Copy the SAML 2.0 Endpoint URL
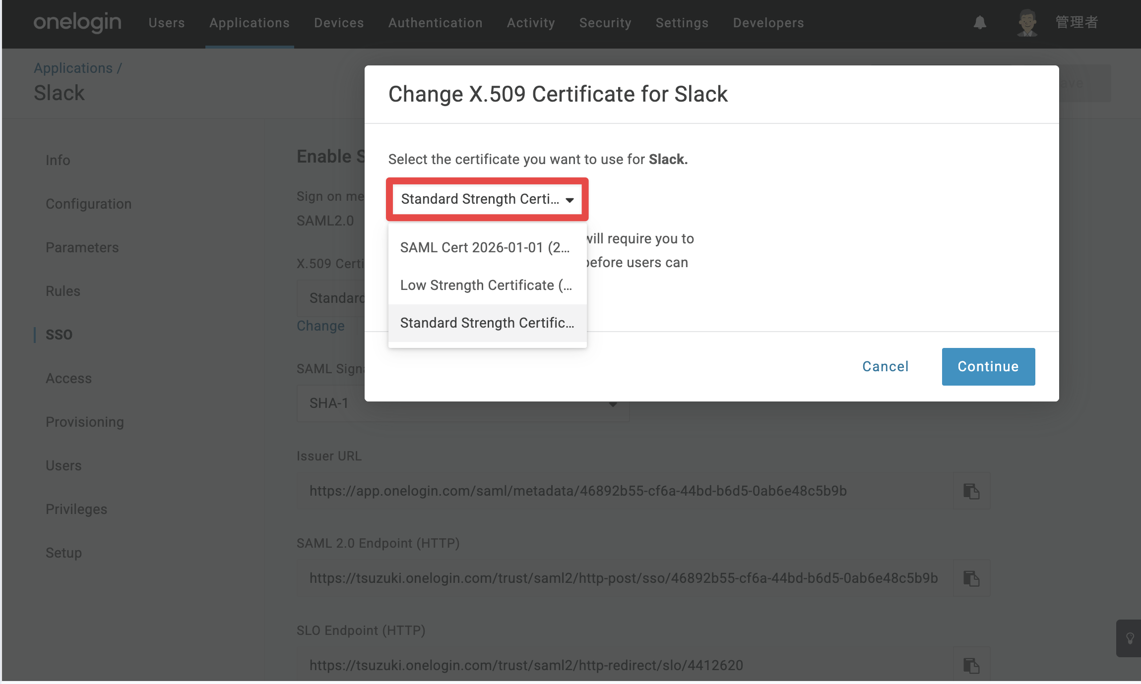 click(971, 578)
